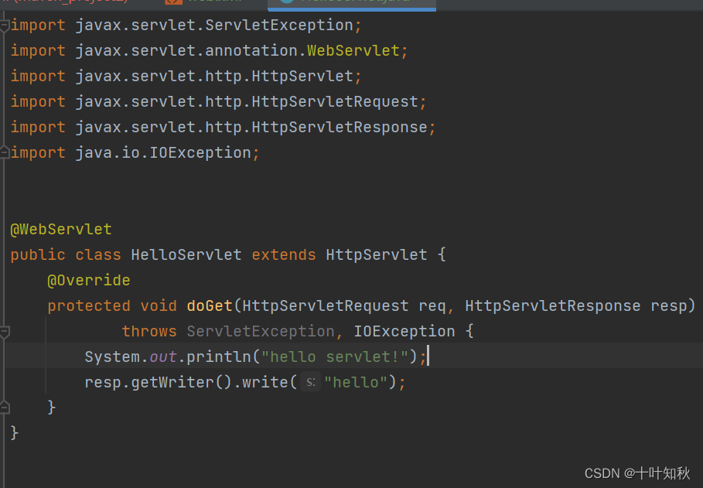Viewport: 703px width, 488px height.
Task: Click HttpServletRequest type in doGet parameters
Action: pyautogui.click(x=326, y=305)
